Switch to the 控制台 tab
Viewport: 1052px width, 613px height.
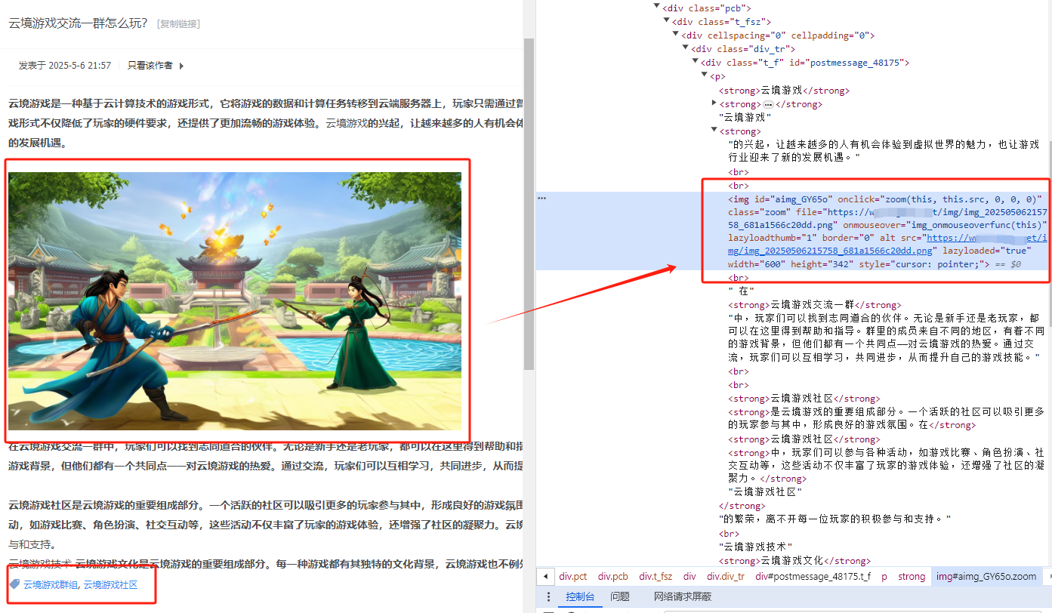coord(580,597)
